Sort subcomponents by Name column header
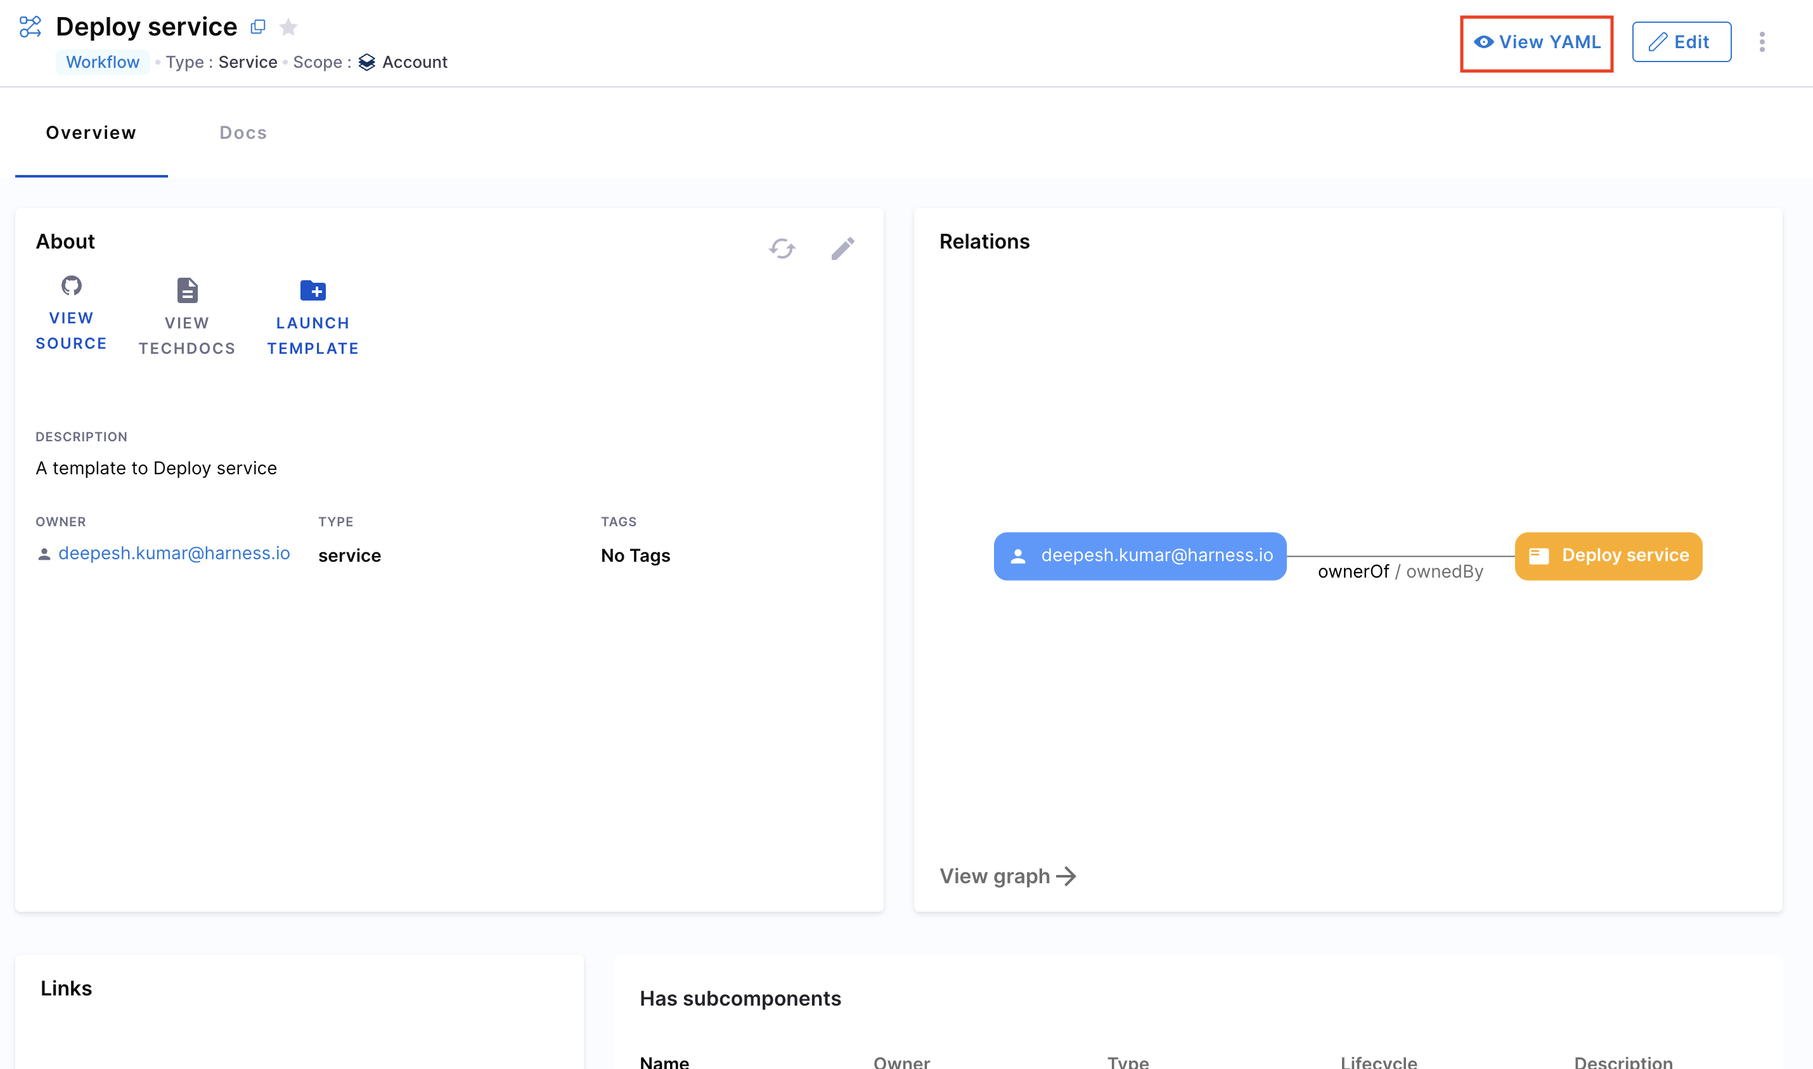 pyautogui.click(x=664, y=1062)
